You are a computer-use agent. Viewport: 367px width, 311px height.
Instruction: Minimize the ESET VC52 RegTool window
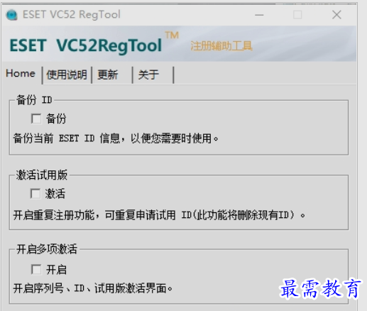(x=259, y=15)
